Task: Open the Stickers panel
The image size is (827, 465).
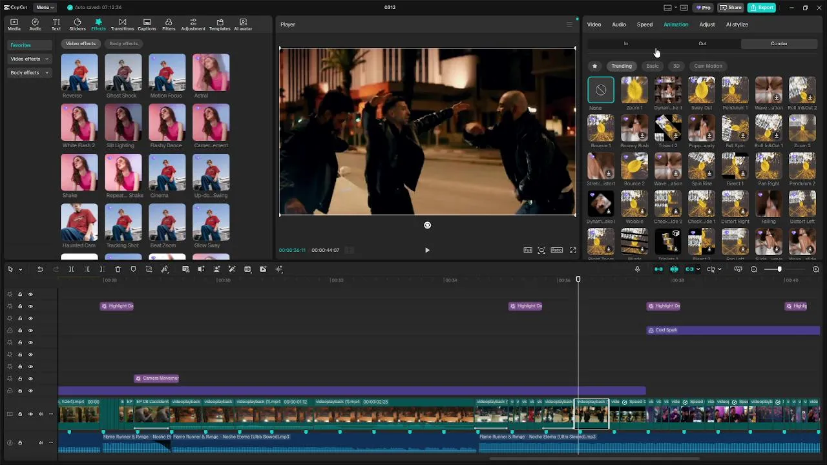Action: (x=77, y=25)
